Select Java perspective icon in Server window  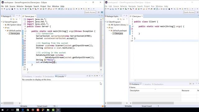(x=102, y=12)
